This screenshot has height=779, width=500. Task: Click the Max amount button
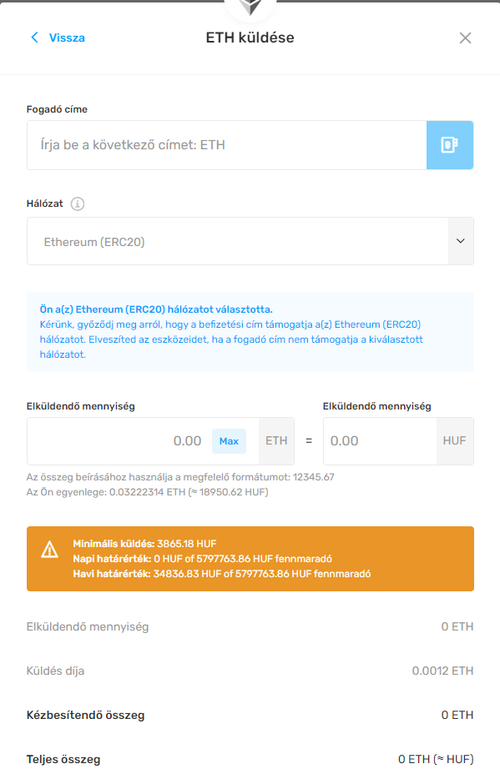229,441
